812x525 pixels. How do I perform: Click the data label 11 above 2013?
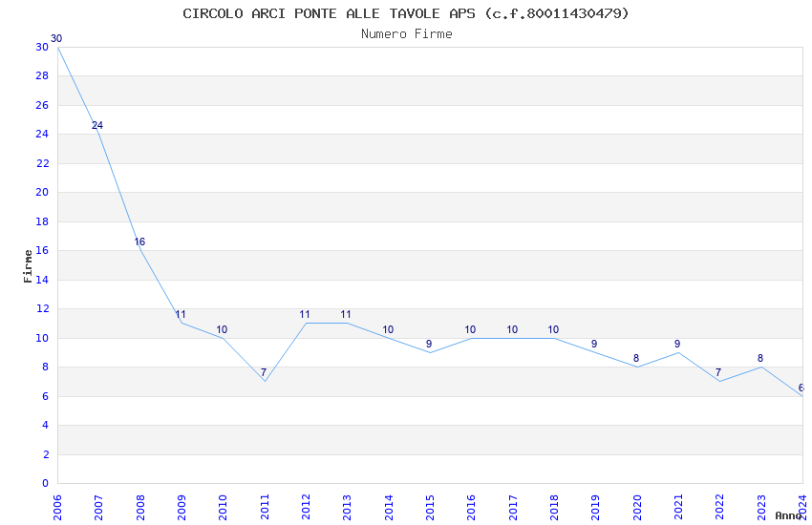(x=346, y=314)
